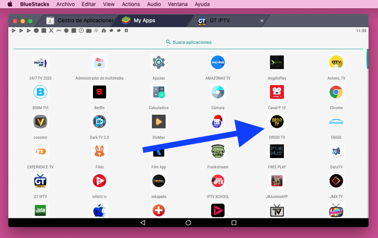Open the Frankstream app
The image size is (378, 238).
click(x=218, y=151)
